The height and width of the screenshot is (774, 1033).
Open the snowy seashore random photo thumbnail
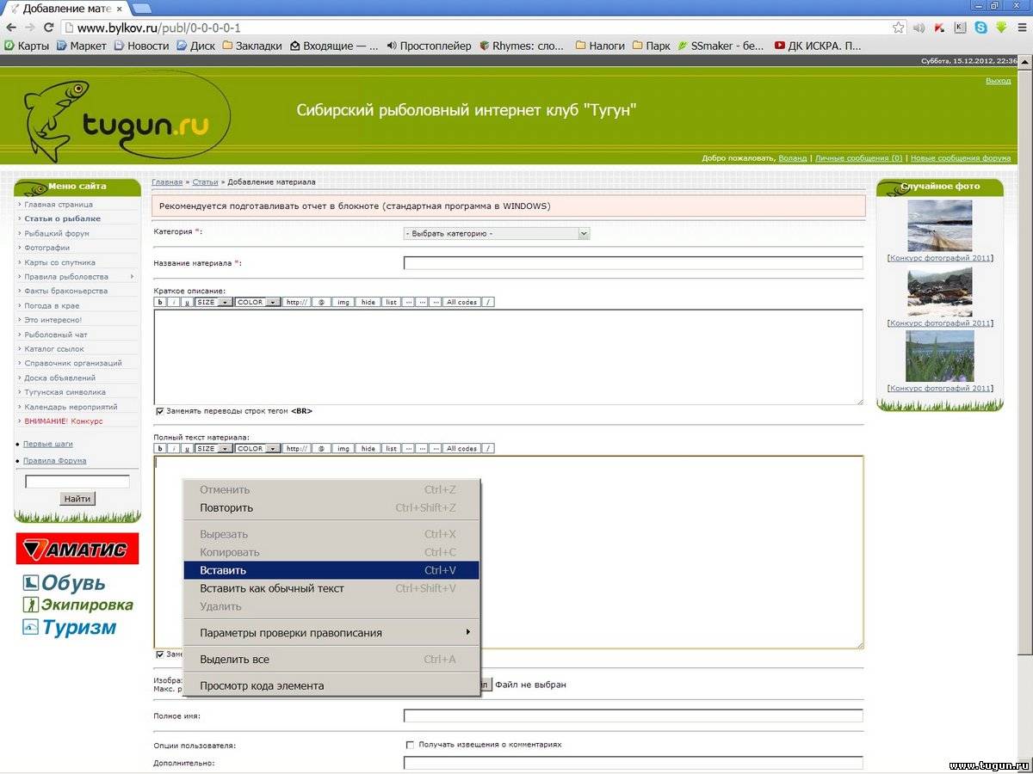[x=940, y=226]
